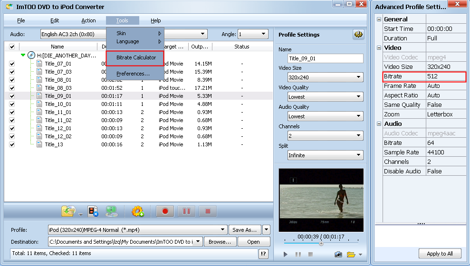
Task: Toggle the select-all checkbox in header
Action: click(12, 47)
